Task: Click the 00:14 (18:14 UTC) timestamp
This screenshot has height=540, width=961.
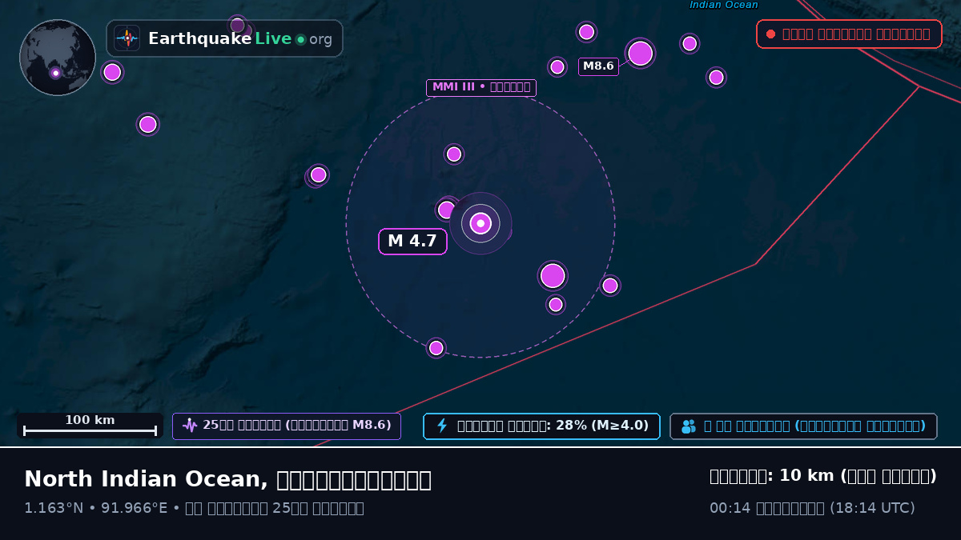Action: tap(812, 508)
